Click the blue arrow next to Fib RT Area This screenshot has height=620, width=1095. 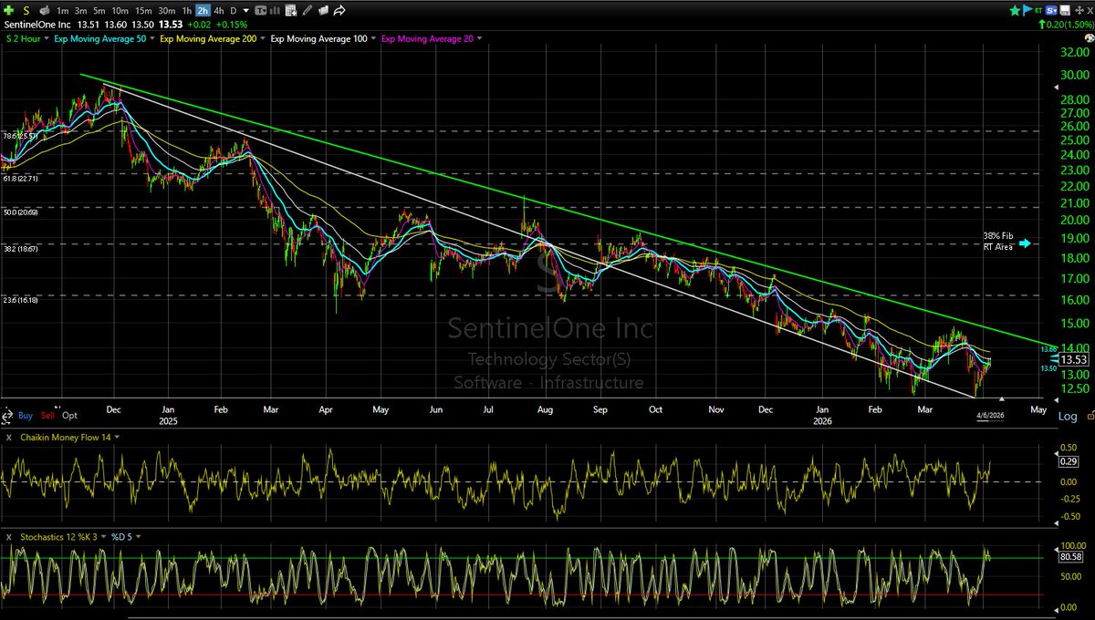click(x=1024, y=243)
